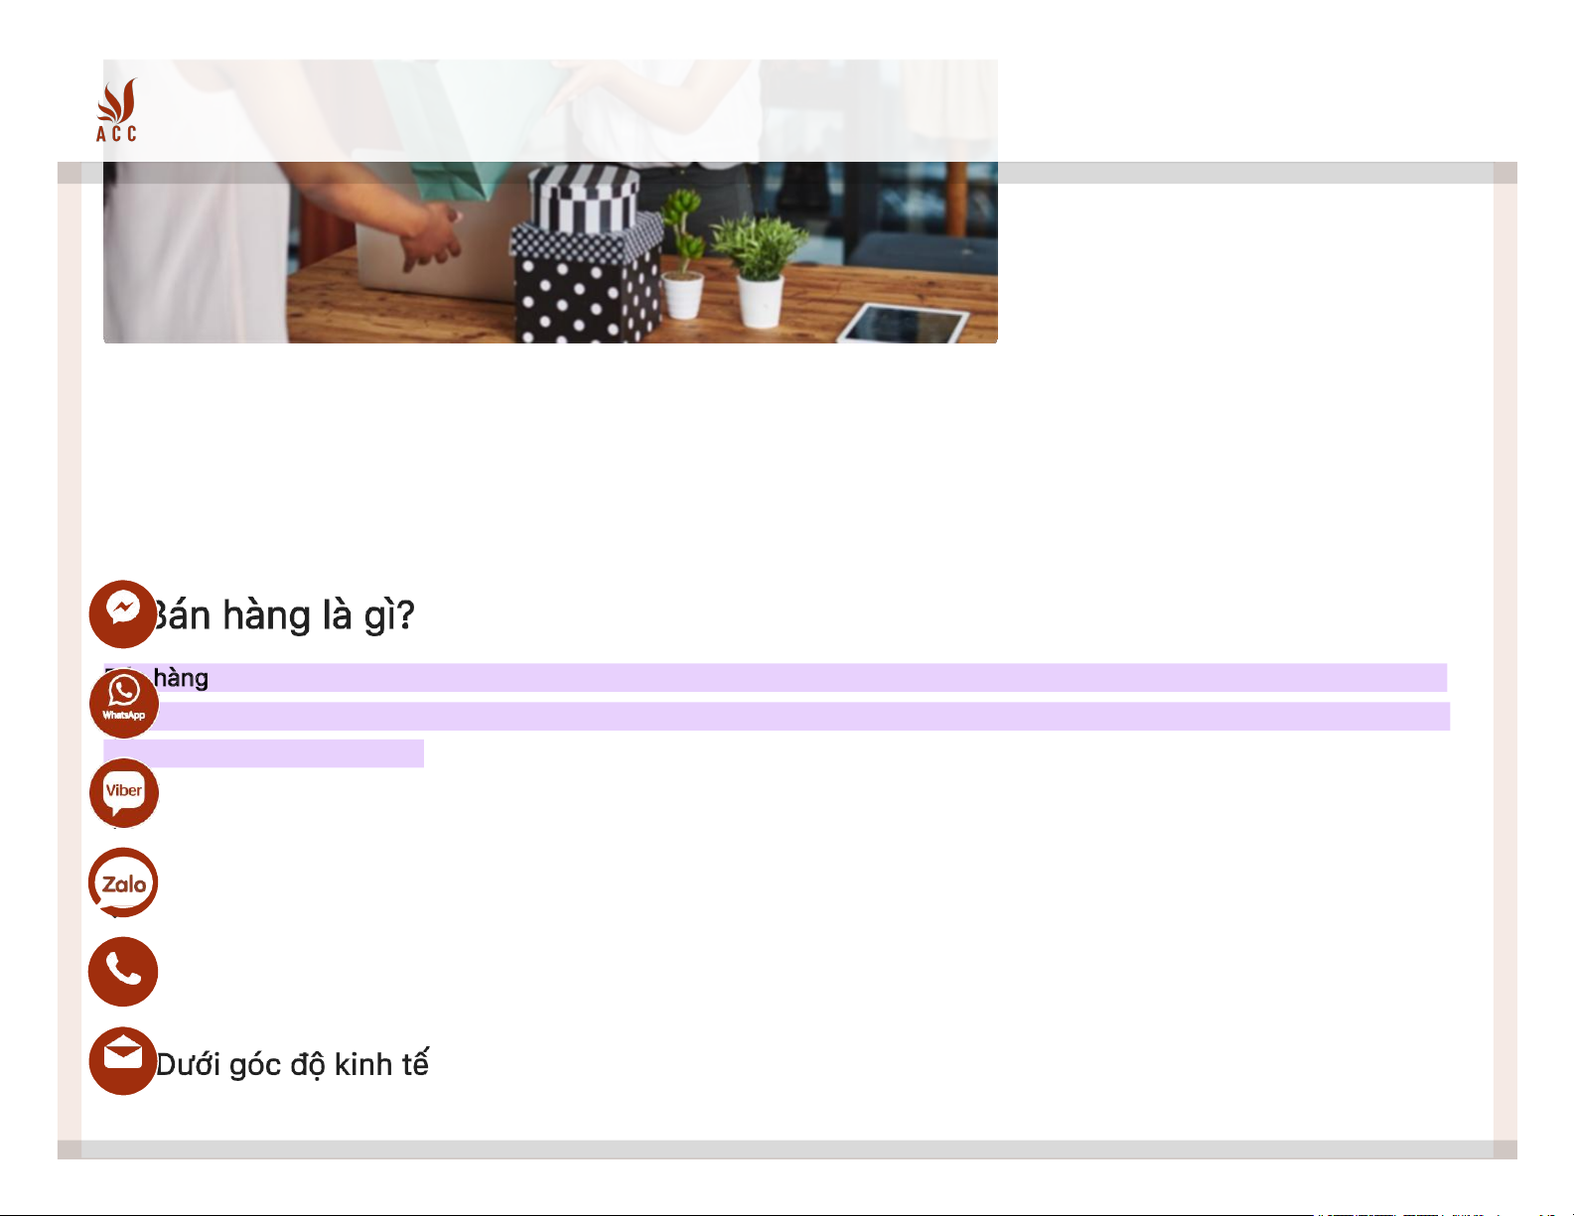Click the beige right border strip
The height and width of the screenshot is (1216, 1574).
tap(1505, 662)
